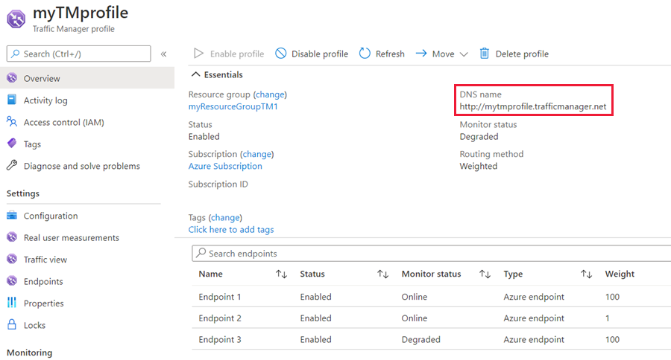Screen dimensions: 671x360
Task: Sort endpoints by Name column
Action: 281,274
